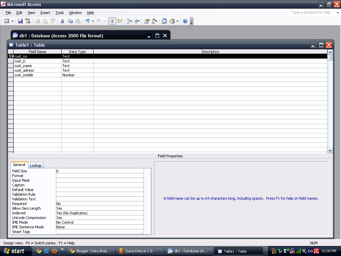Launch Chrome from quick launch bar
This screenshot has width=341, height=256.
(x=39, y=251)
